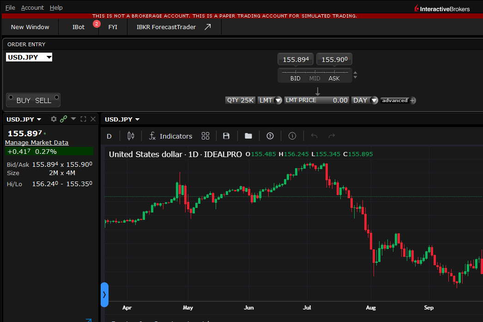Set price slider to ASK
This screenshot has height=322, width=483.
(x=334, y=78)
